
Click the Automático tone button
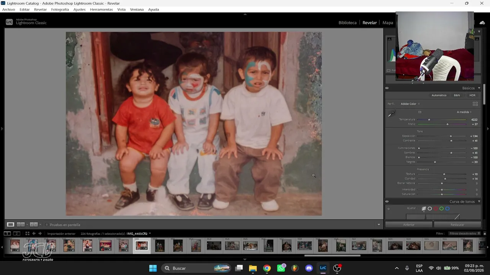[x=439, y=95]
